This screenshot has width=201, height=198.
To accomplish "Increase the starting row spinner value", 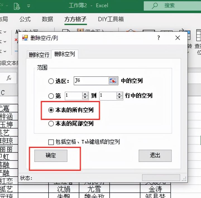I will (x=85, y=94).
